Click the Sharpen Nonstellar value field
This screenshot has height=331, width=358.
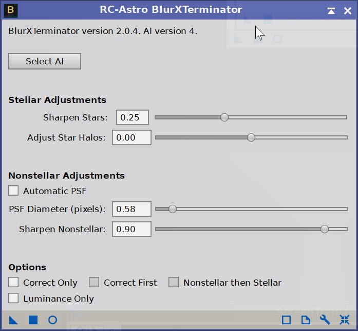pyautogui.click(x=131, y=229)
